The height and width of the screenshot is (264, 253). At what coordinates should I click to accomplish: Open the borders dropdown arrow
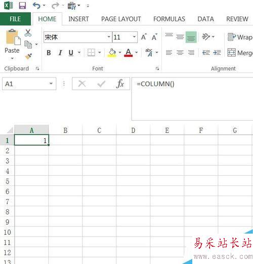100,53
